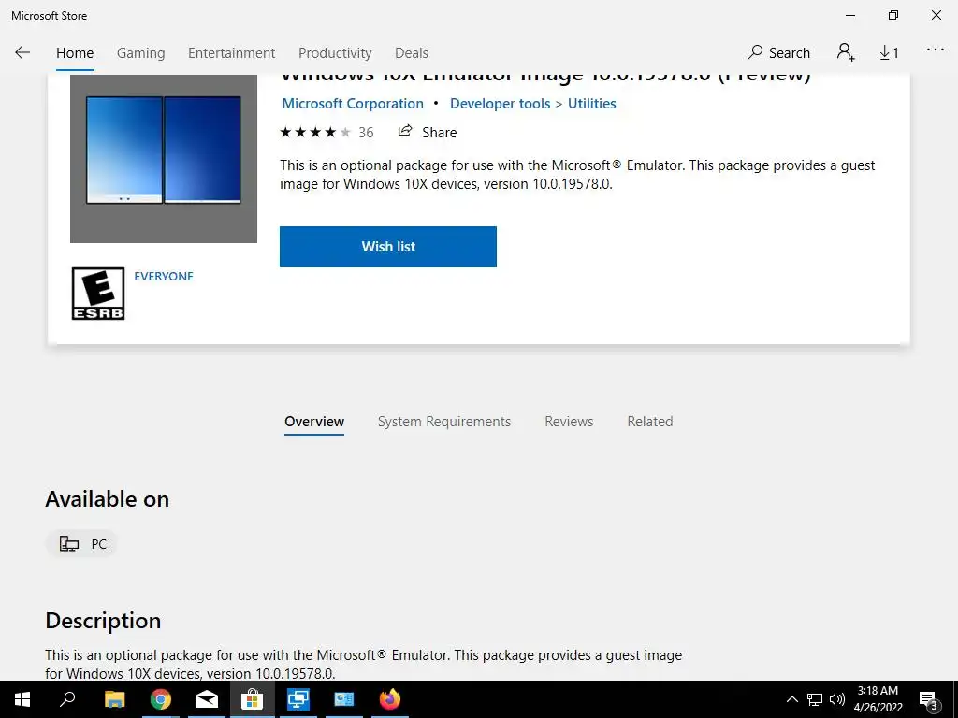Launch Google Chrome from taskbar
This screenshot has width=958, height=718.
tap(161, 699)
